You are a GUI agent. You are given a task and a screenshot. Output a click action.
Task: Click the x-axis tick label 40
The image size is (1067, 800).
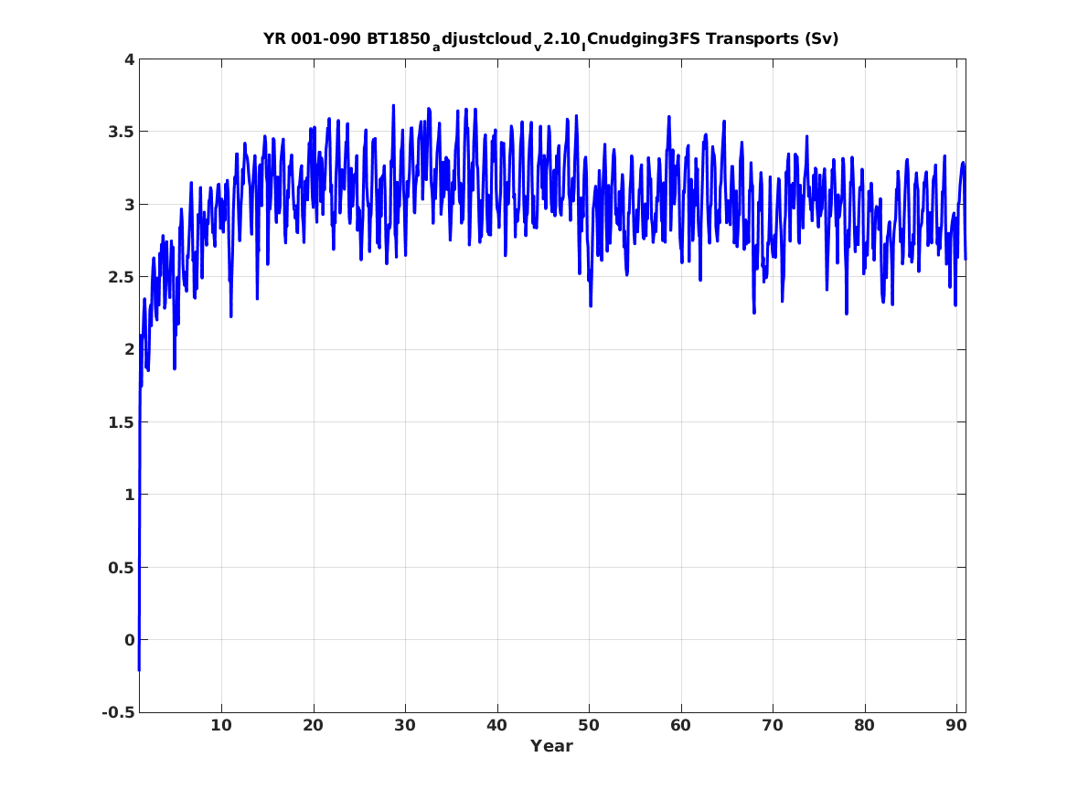[496, 725]
